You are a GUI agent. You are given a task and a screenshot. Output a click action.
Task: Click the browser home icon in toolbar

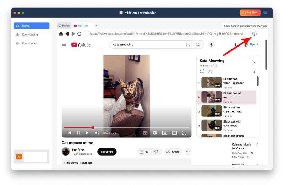[61, 34]
